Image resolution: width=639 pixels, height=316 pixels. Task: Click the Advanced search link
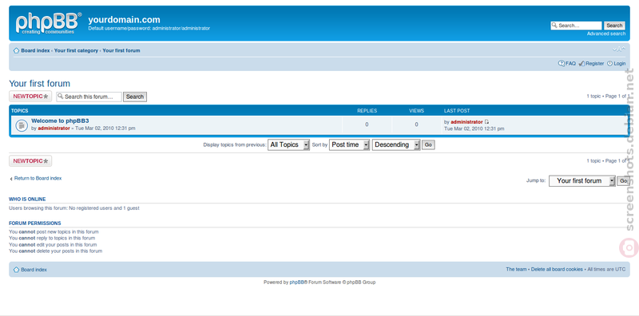[606, 34]
